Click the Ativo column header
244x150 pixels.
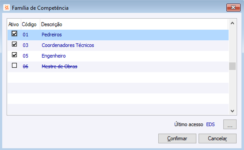pos(13,24)
